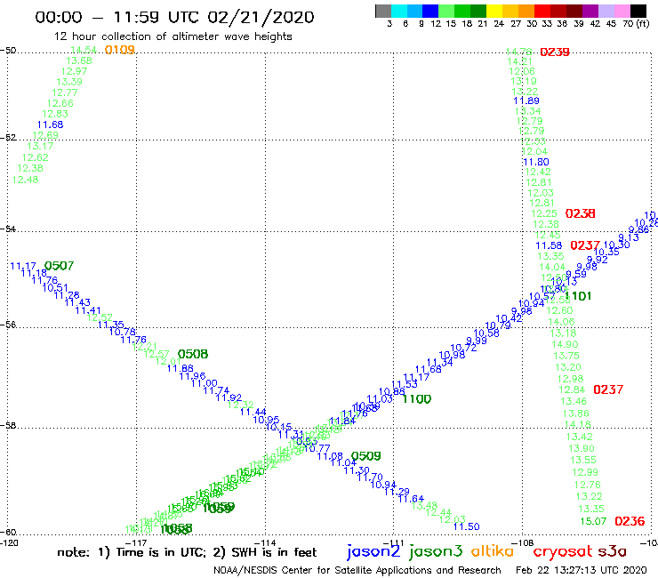The image size is (658, 578).
Task: Click the '-56' latitude axis label
Action: coord(8,325)
